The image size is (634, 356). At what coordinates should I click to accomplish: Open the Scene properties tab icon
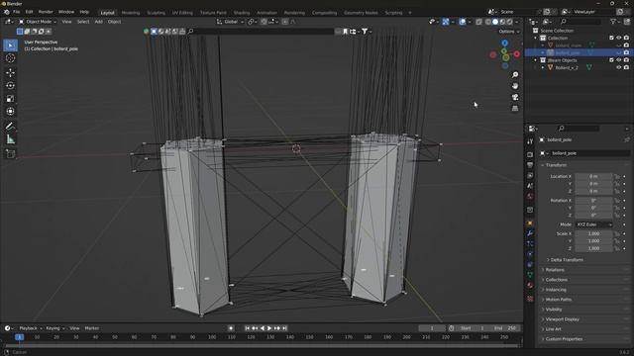point(530,186)
